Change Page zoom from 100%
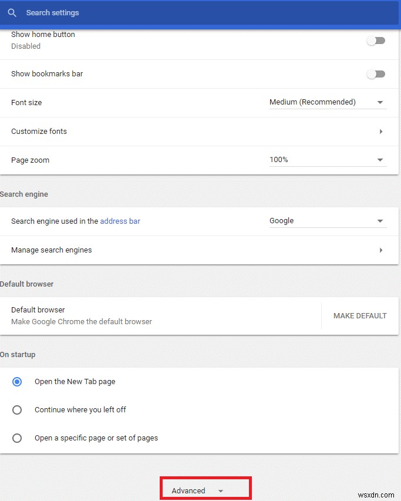The width and height of the screenshot is (401, 501). 279,159
